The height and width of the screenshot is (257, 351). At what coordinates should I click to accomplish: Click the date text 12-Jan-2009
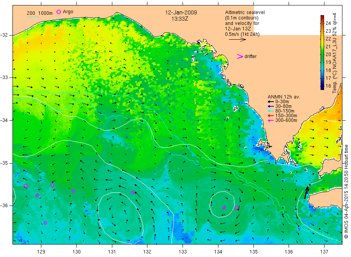coord(181,12)
